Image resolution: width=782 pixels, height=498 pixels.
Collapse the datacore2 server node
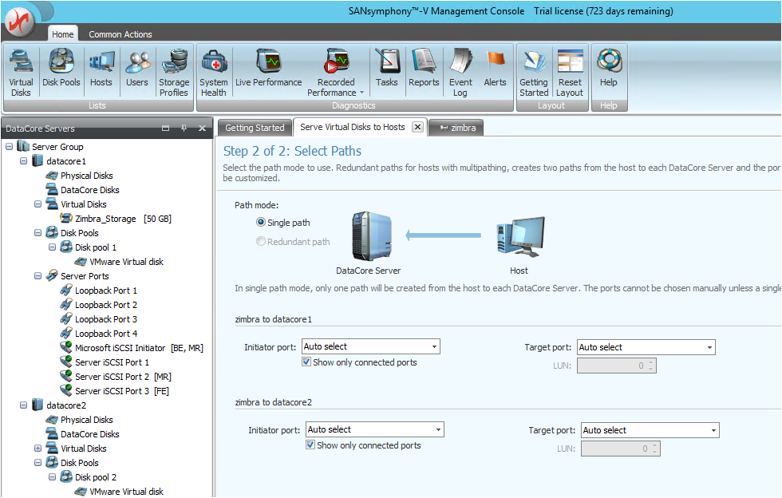[23, 405]
